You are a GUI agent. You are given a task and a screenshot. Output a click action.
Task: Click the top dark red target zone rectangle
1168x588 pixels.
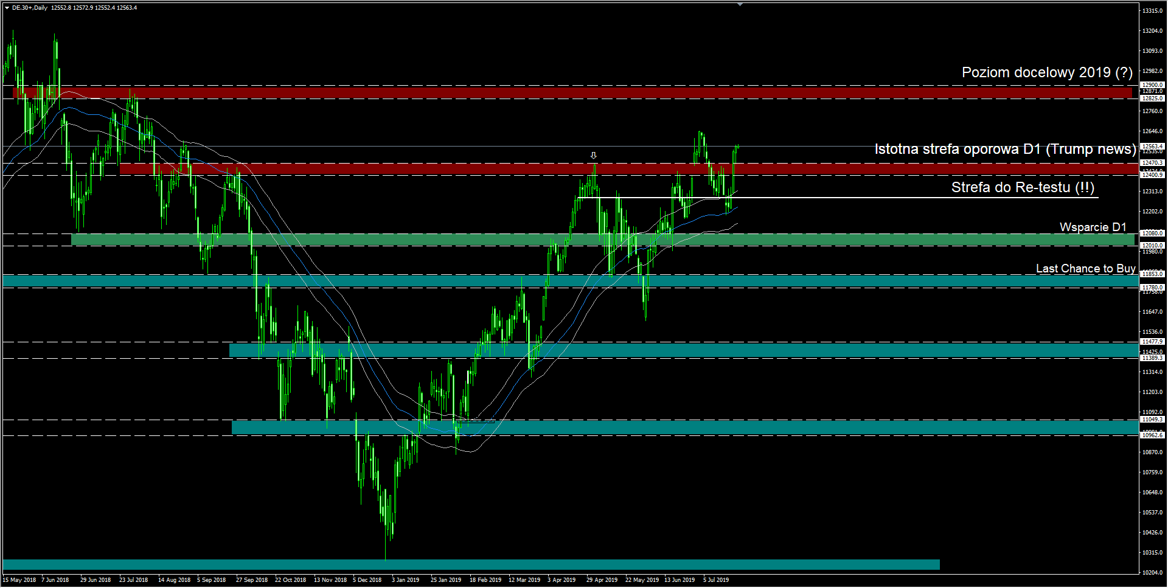coord(572,92)
